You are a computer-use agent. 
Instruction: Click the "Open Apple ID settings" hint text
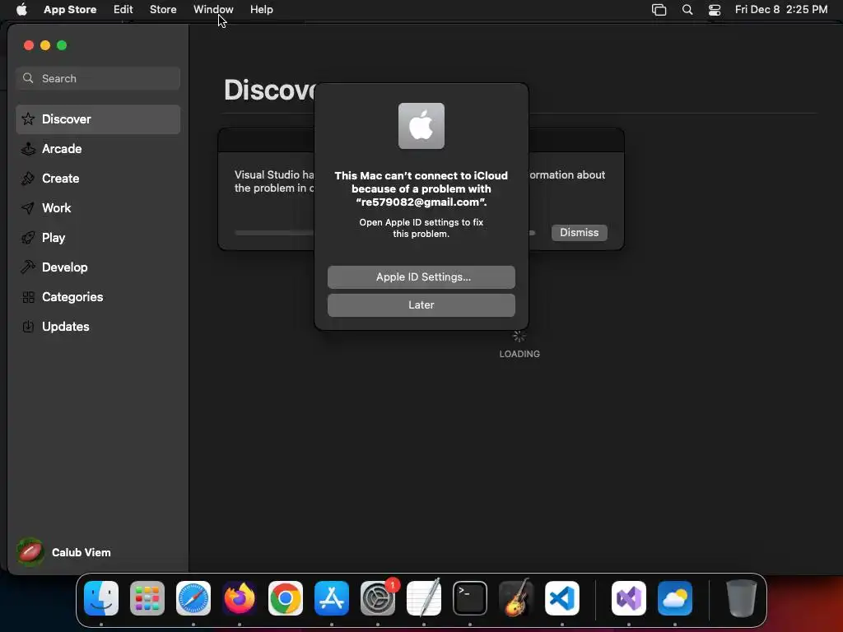(x=421, y=228)
